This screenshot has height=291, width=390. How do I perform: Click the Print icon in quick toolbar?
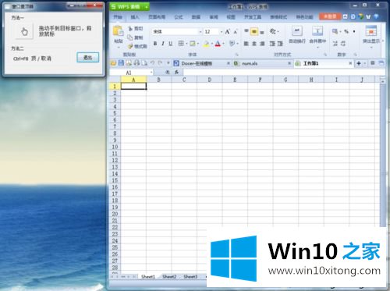[x=136, y=63]
